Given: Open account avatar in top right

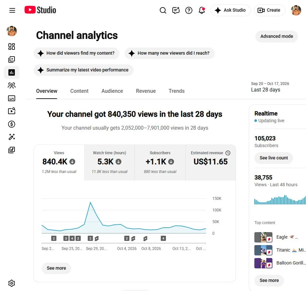Looking at the screenshot, I should point(296,10).
